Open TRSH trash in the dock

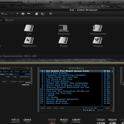[101, 121]
